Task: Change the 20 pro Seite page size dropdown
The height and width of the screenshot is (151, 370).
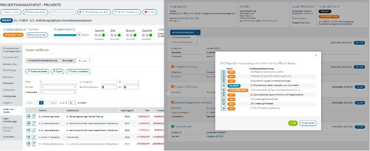Action: [x=73, y=103]
